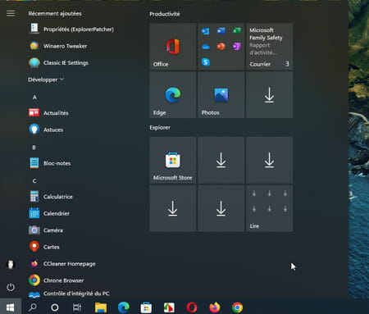Open the Cartes app
The width and height of the screenshot is (369, 314).
coord(44,247)
